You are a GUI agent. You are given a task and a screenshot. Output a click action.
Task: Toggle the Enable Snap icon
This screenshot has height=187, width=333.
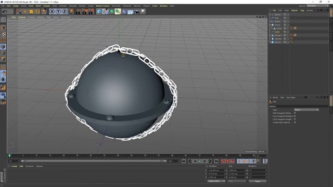3,88
